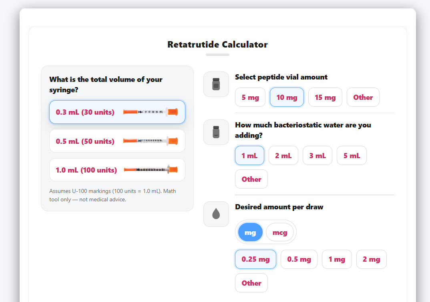The image size is (430, 302).
Task: Click the syringe image on the 0.3 mL option
Action: click(152, 112)
